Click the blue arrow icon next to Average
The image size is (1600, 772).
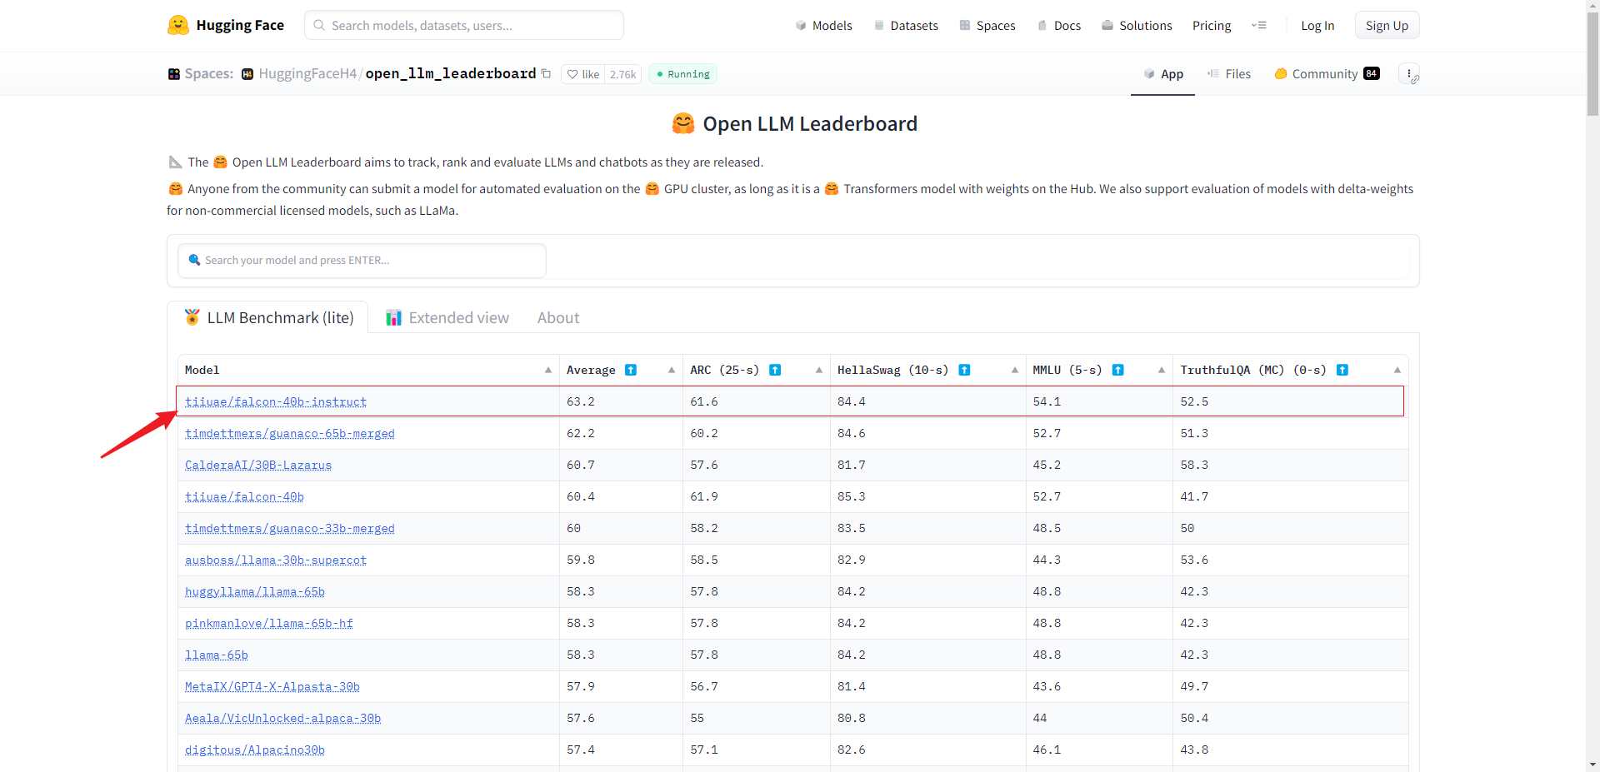(x=631, y=370)
